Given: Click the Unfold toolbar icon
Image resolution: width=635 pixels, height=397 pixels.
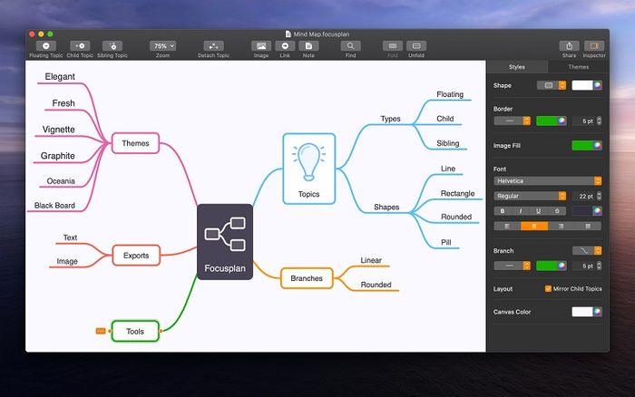Looking at the screenshot, I should [x=416, y=45].
